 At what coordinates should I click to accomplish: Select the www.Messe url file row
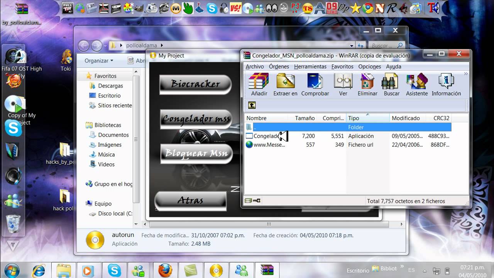pos(348,145)
